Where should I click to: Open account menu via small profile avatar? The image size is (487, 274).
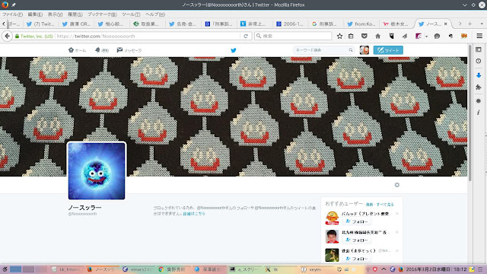click(364, 50)
